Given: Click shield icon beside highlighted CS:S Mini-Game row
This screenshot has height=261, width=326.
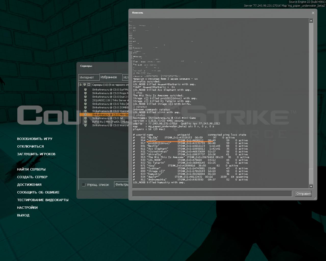Looking at the screenshot, I should pyautogui.click(x=85, y=115).
